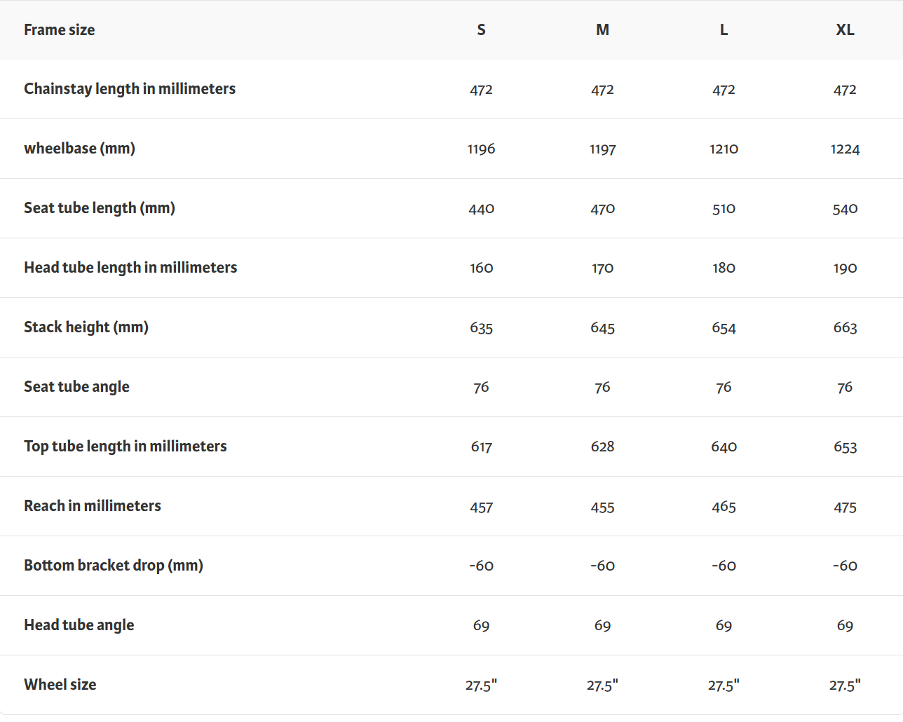Click the Seat tube length (mm) label

tap(100, 208)
